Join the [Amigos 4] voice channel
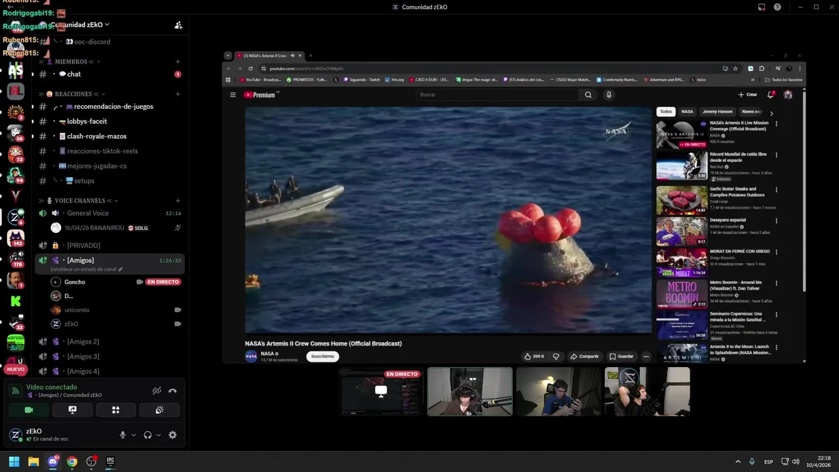This screenshot has height=472, width=839. pyautogui.click(x=109, y=371)
